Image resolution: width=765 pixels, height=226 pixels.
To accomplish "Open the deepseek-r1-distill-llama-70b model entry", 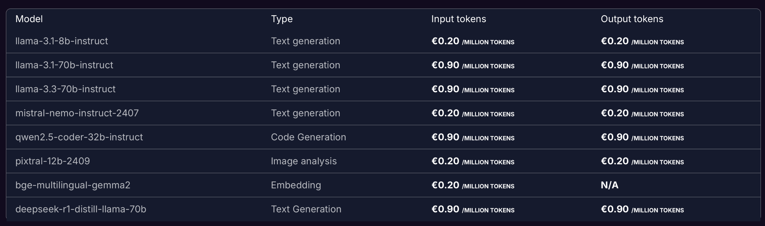I will pyautogui.click(x=81, y=209).
